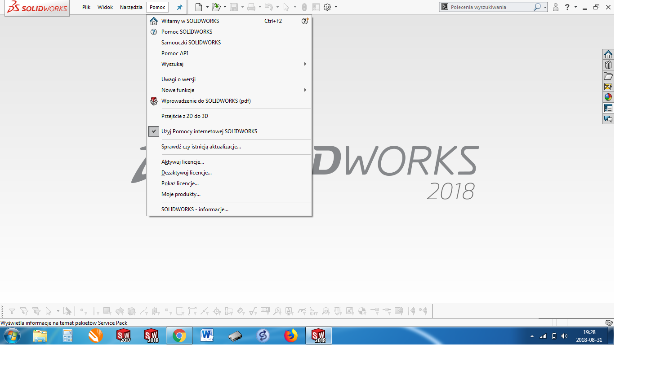The height and width of the screenshot is (375, 651).
Task: Open the Appearances color ball task pane icon
Action: (x=608, y=97)
